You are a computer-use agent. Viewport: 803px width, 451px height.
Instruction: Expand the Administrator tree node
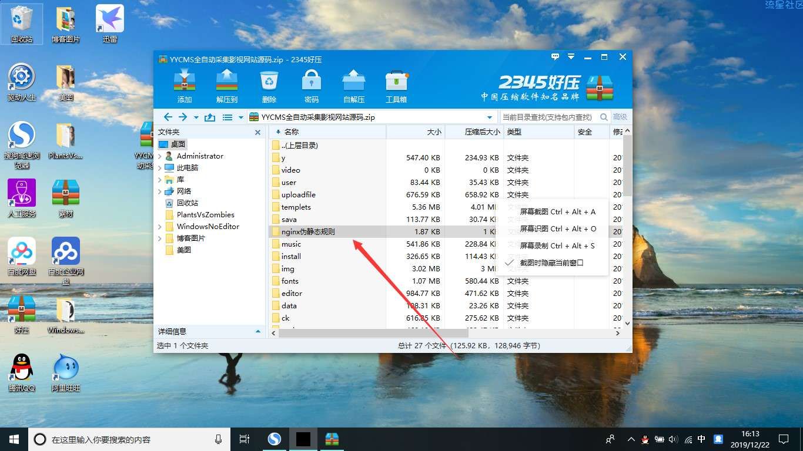pyautogui.click(x=160, y=156)
